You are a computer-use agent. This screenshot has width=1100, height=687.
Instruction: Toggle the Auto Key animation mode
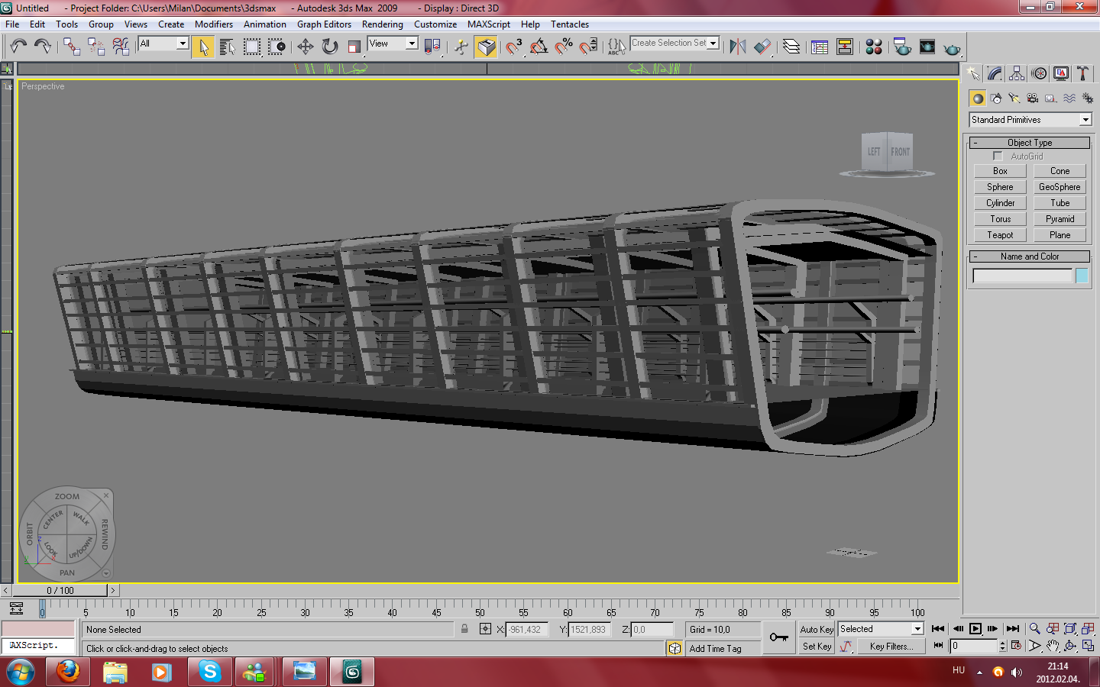pos(817,629)
